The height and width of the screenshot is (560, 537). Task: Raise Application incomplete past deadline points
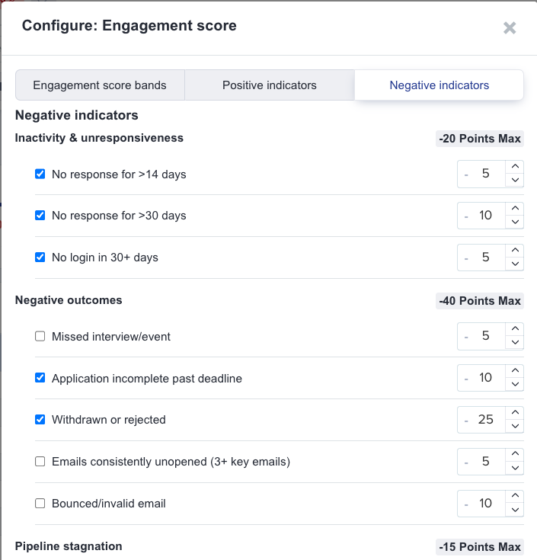(515, 371)
